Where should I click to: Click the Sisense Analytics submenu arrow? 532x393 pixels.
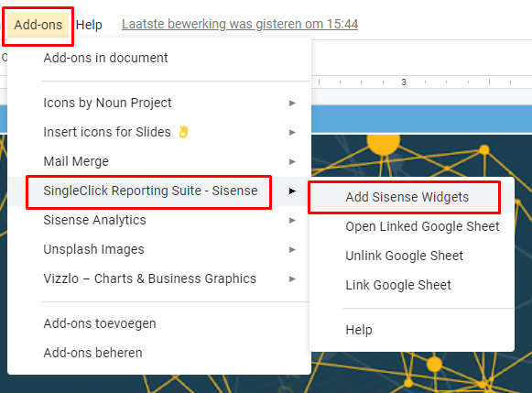tap(292, 220)
